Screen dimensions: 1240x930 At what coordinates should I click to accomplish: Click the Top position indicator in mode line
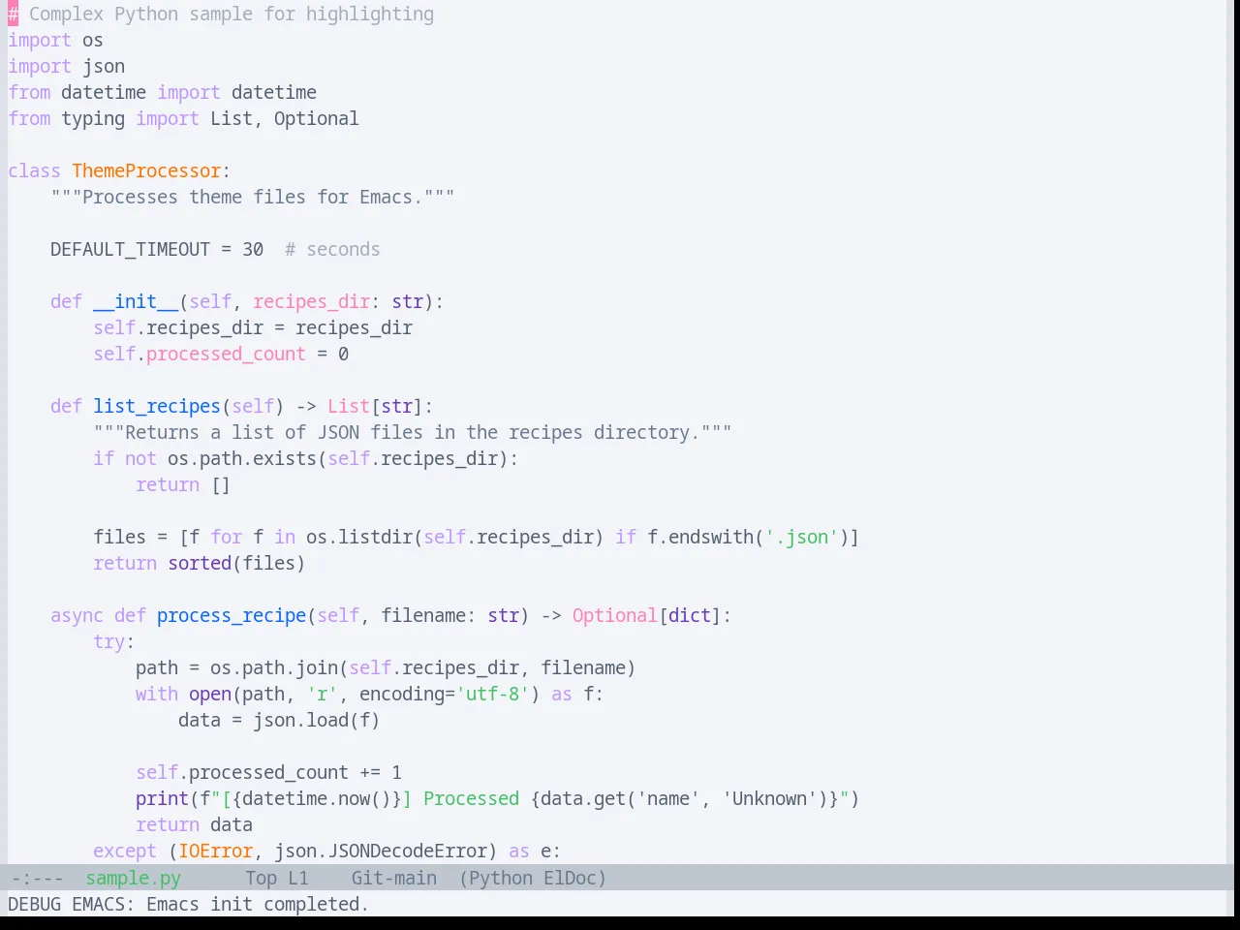(x=261, y=878)
